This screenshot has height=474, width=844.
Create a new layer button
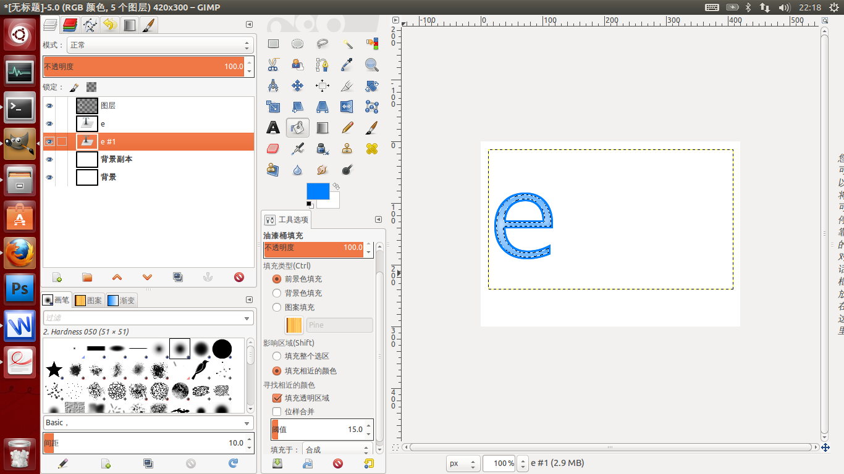click(x=57, y=278)
